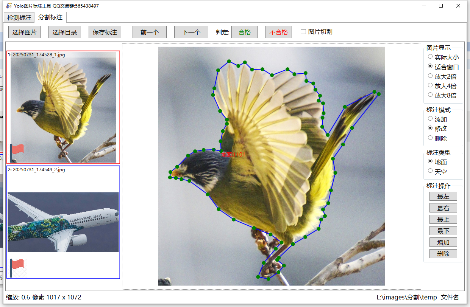Close the Yolo annotation tool window
Screen dimensions: 470x307
pos(458,6)
